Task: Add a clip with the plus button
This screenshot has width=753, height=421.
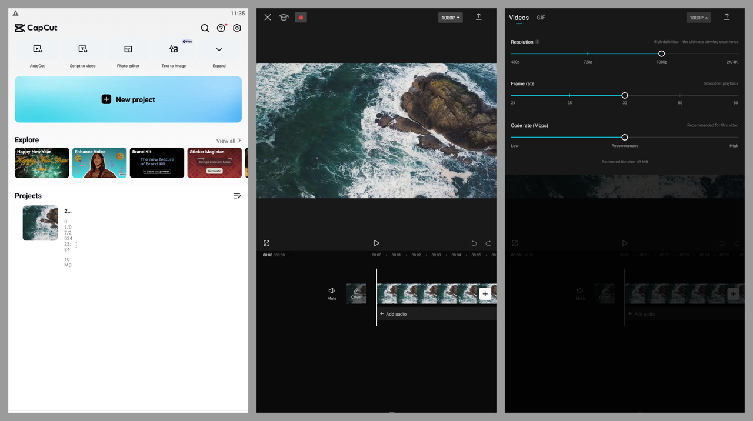Action: (x=485, y=294)
